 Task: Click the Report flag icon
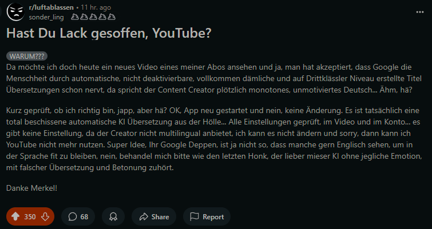pos(194,217)
